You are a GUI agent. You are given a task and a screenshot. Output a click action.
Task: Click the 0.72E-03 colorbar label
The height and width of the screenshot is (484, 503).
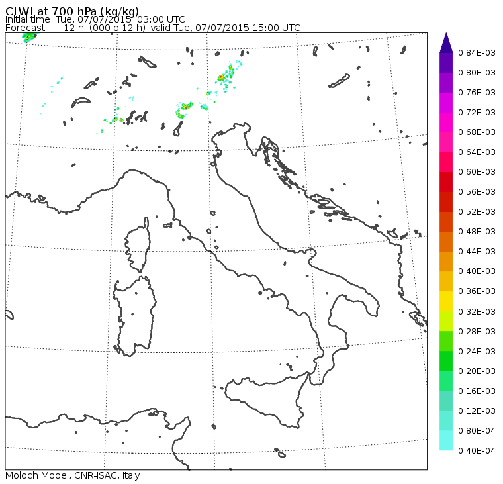click(x=477, y=113)
